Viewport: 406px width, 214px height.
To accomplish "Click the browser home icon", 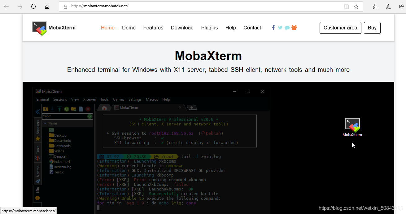I will point(47,6).
